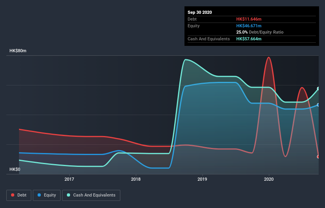The image size is (325, 208).
Task: Click the red Debt legend dot
Action: [13, 195]
